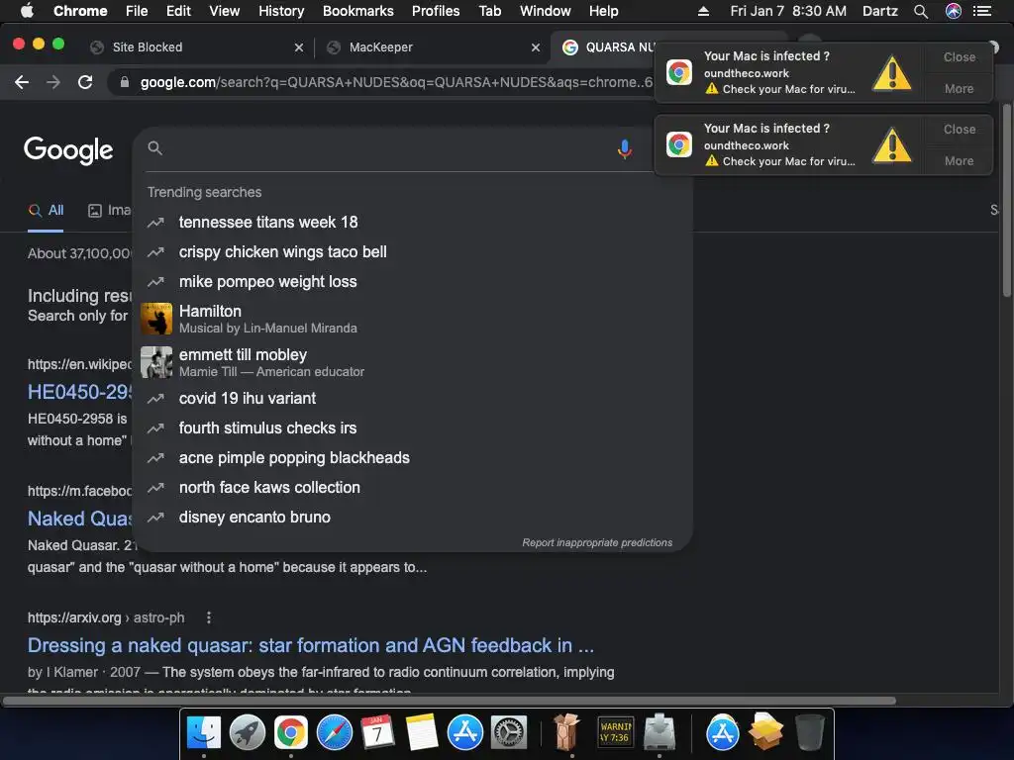The image size is (1014, 760).
Task: Open Launchpad from the dock
Action: tap(247, 732)
